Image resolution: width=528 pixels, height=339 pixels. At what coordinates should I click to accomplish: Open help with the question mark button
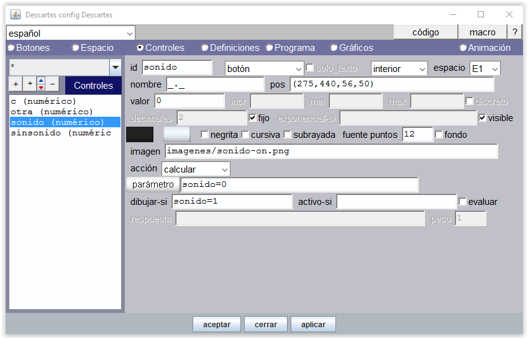tap(514, 32)
